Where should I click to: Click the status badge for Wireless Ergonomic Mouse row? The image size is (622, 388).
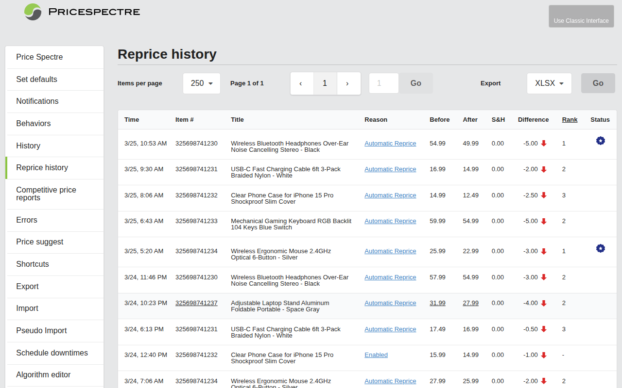[x=601, y=248]
